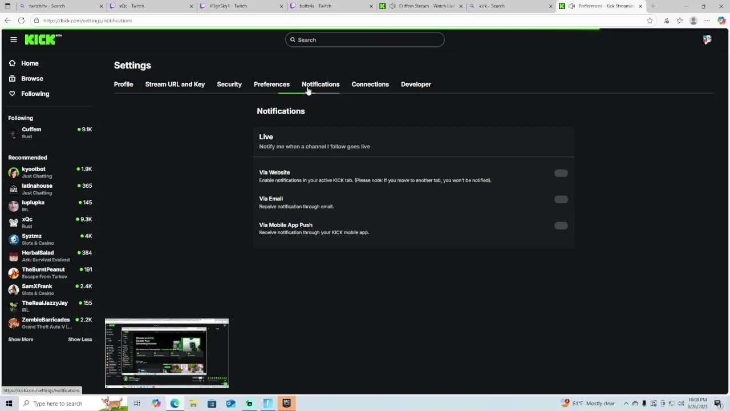The height and width of the screenshot is (411, 730).
Task: Select the Notifications settings tab
Action: [321, 84]
